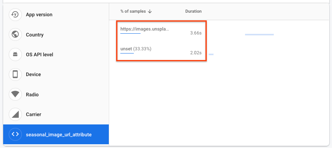
Task: View the Carrier attribute breakdown
Action: 56,115
